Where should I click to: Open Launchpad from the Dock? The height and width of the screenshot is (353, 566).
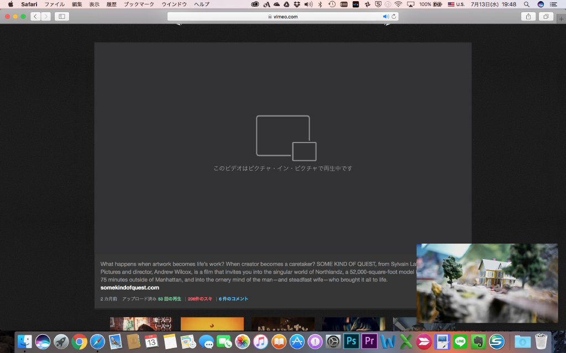(x=61, y=341)
